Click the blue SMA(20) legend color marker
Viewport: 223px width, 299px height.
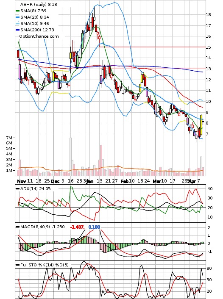(17, 17)
